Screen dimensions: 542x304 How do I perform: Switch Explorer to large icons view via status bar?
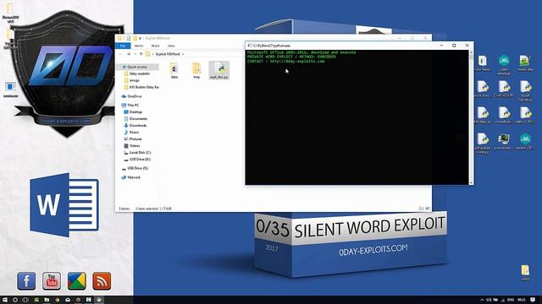tap(428, 209)
